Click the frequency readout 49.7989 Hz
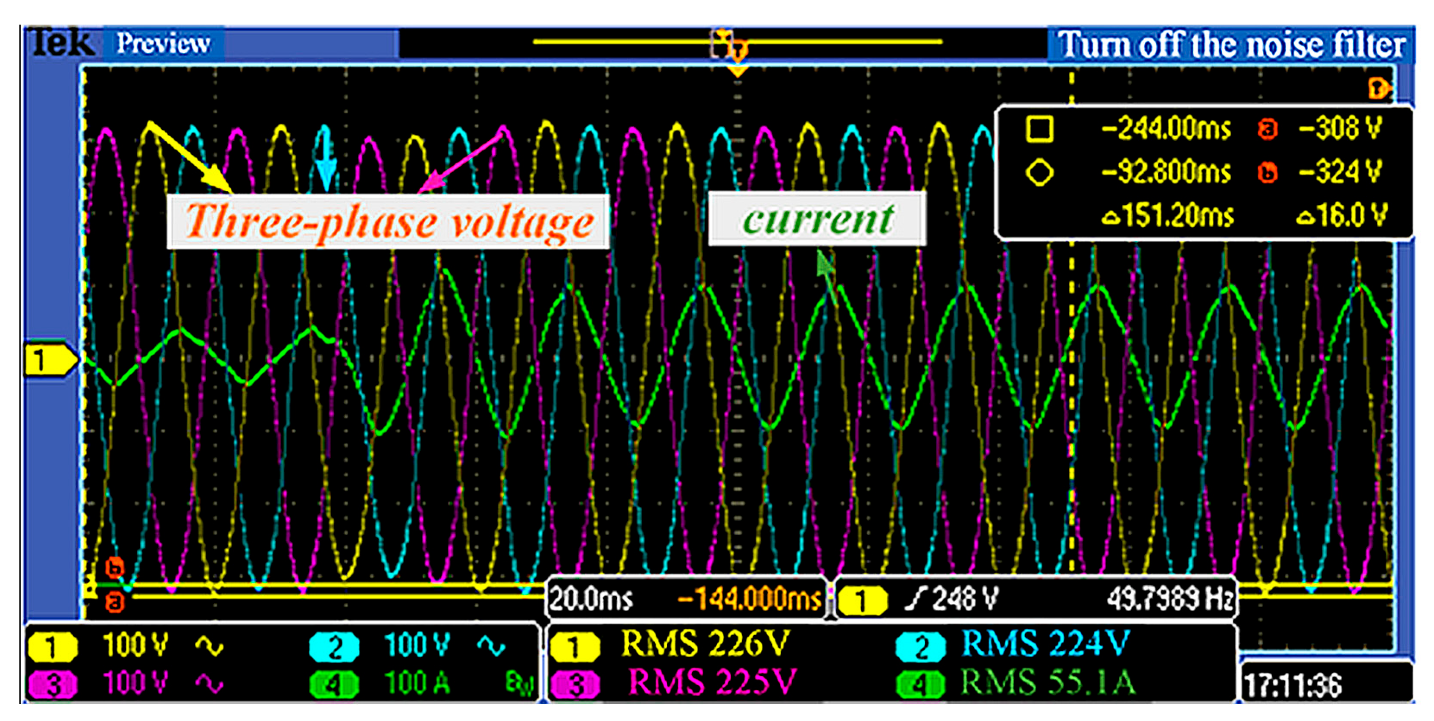1434x721 pixels. coord(1170,600)
